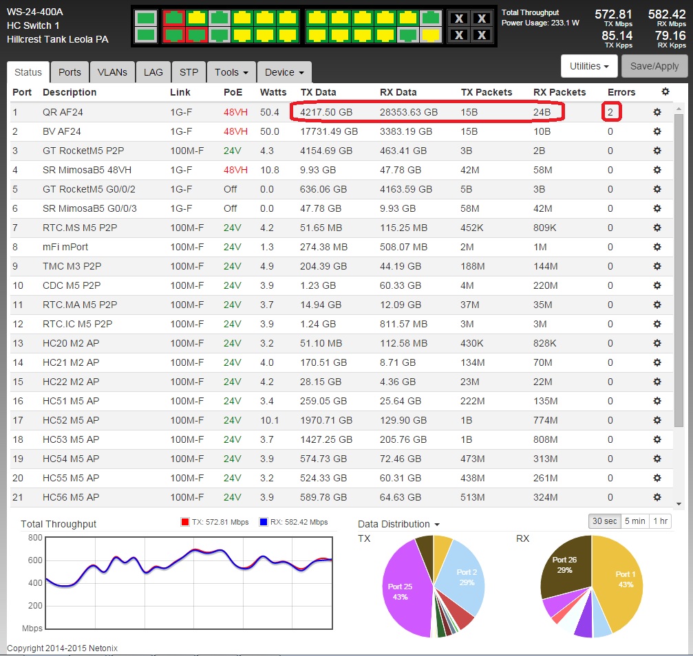Open settings gear for BV AF24 port
The width and height of the screenshot is (693, 656).
pos(657,131)
